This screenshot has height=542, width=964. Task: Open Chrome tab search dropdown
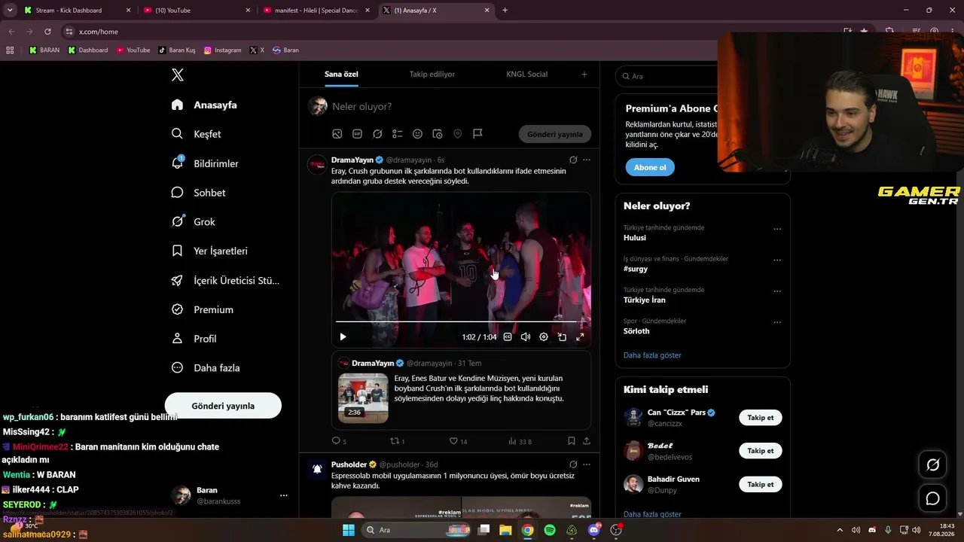pyautogui.click(x=10, y=11)
